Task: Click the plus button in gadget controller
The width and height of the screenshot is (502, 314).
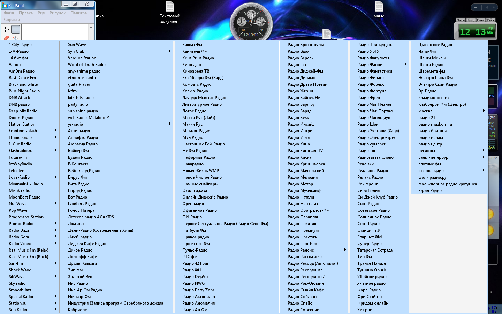Action: tap(476, 7)
